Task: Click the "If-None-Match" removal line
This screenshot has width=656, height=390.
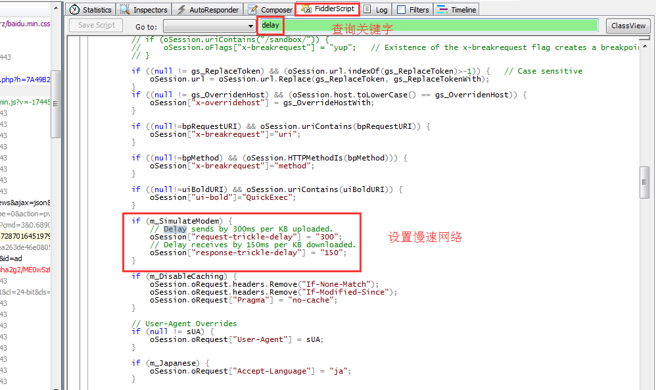Action: coord(264,284)
